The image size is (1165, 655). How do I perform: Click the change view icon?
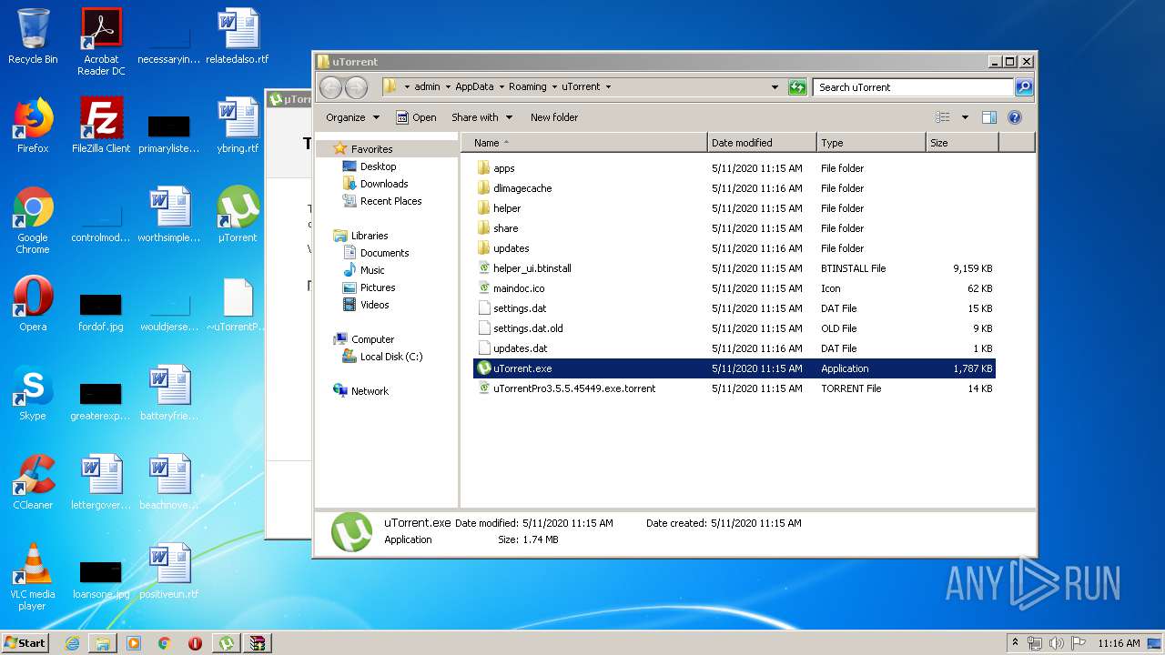point(943,117)
